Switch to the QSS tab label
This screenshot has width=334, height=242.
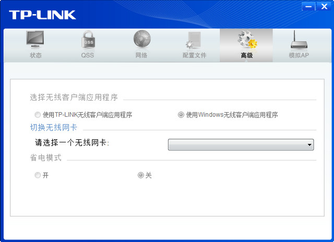pyautogui.click(x=87, y=55)
